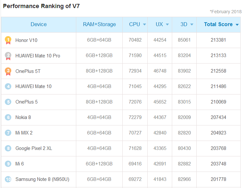Select total score 212558
Screen dimensions: 242x188
[x=219, y=71]
